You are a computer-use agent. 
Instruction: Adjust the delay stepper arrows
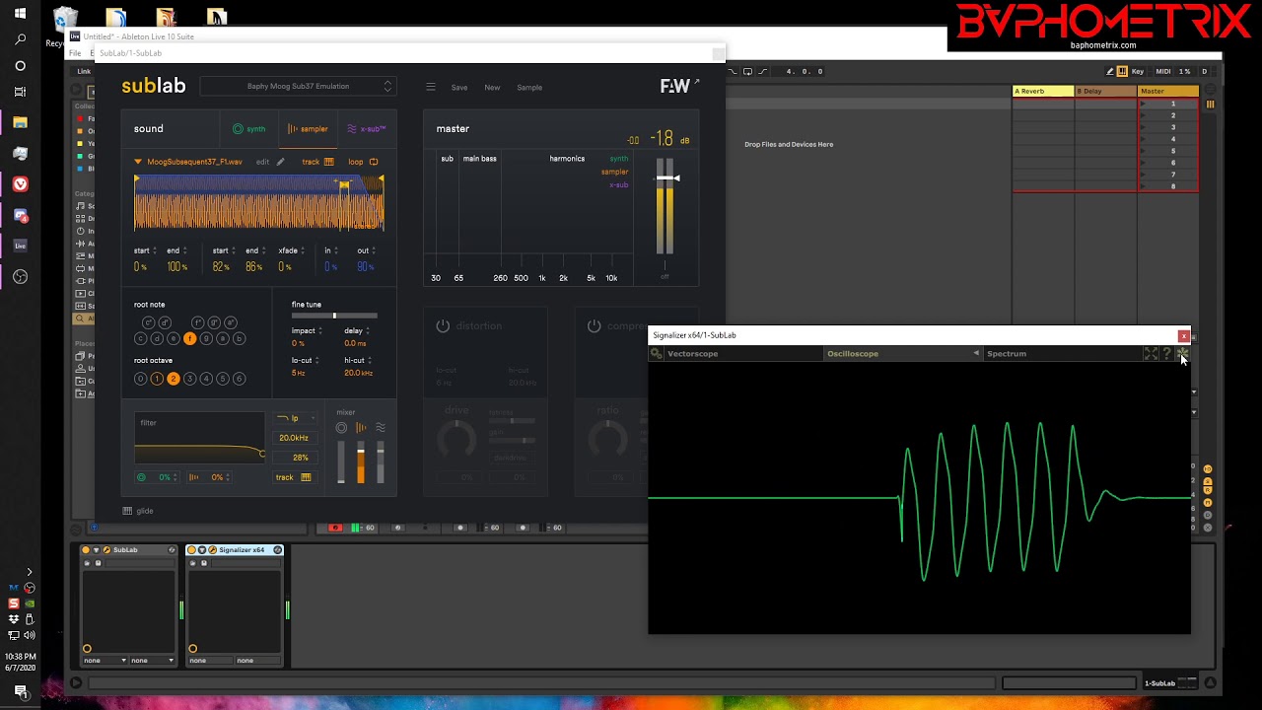point(368,330)
